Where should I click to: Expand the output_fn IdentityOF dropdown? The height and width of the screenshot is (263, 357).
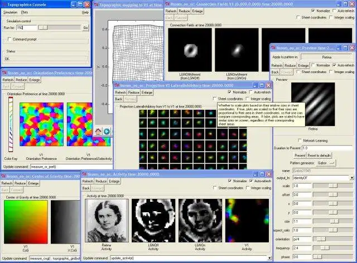(x=353, y=178)
